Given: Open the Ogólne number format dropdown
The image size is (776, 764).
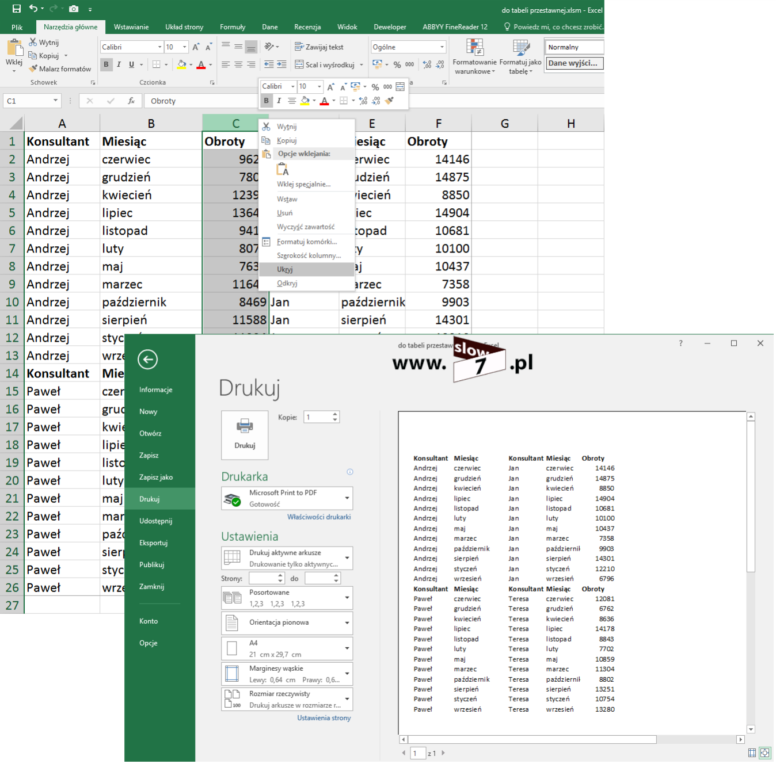Looking at the screenshot, I should click(x=442, y=47).
